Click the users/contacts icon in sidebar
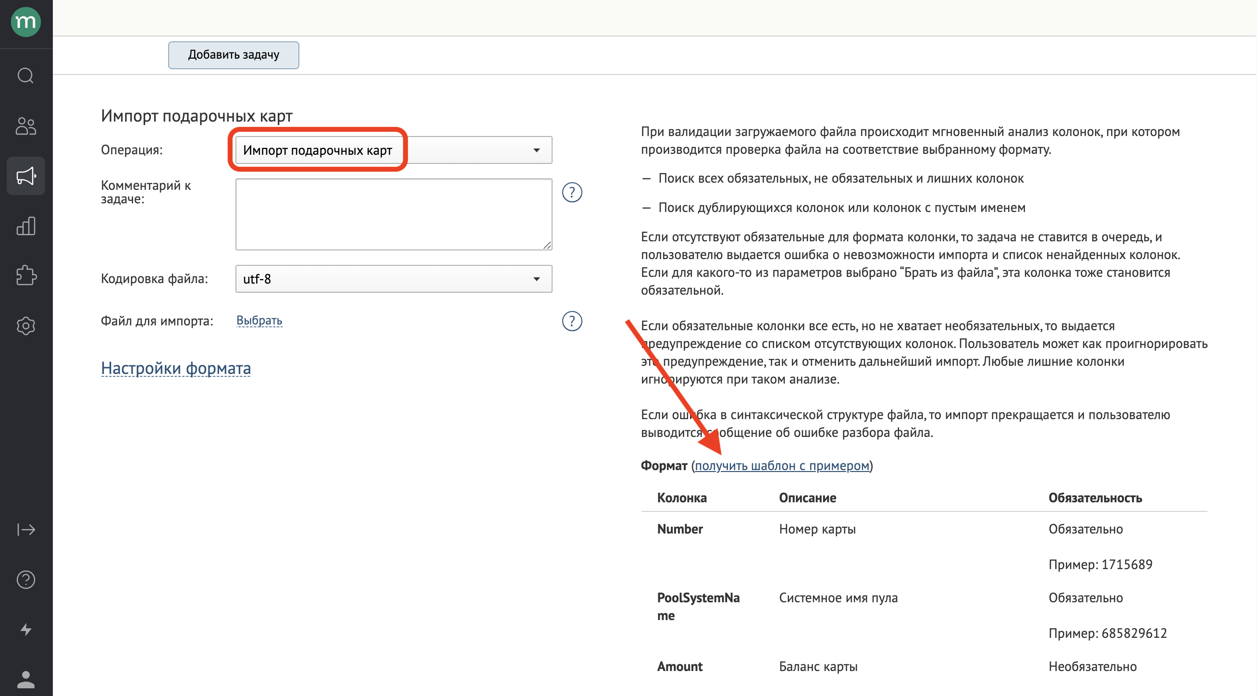 pos(25,126)
